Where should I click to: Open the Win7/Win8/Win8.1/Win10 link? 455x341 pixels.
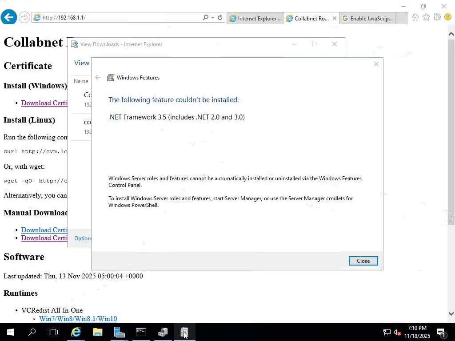click(78, 319)
